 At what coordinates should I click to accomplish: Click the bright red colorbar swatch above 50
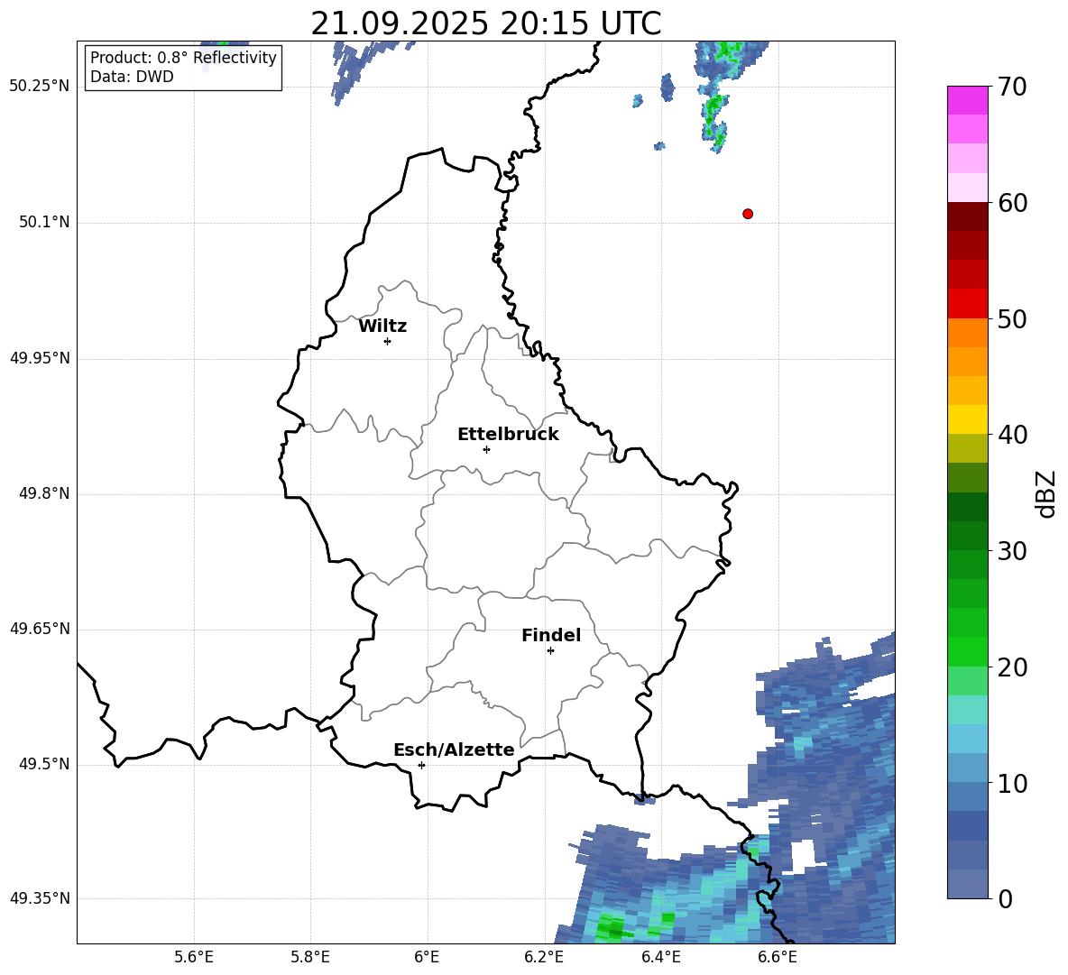tap(967, 303)
